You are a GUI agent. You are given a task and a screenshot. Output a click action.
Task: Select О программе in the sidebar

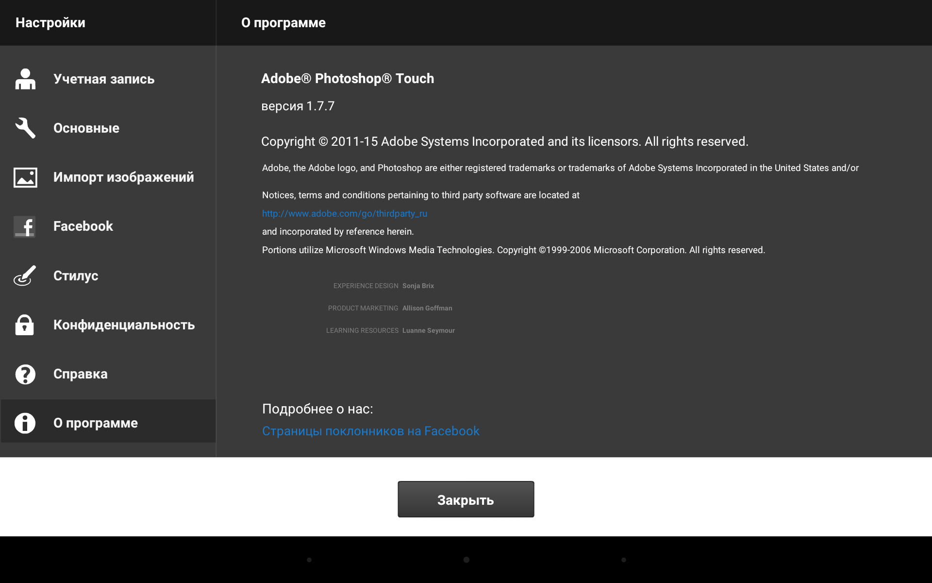108,421
